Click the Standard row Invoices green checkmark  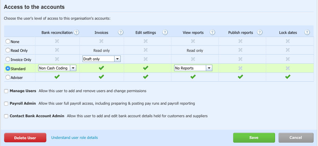click(x=101, y=68)
